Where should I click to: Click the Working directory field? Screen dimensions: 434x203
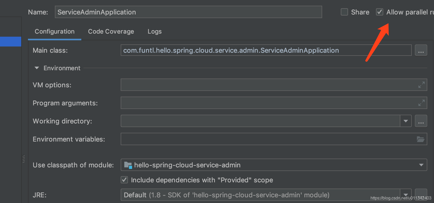(261, 121)
